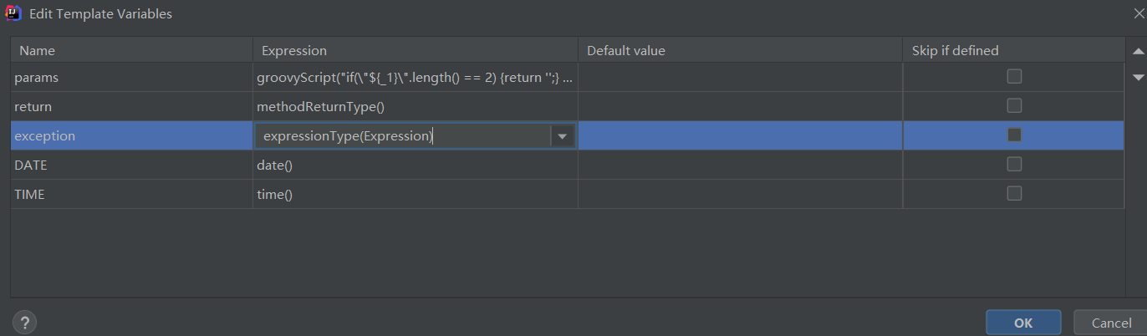This screenshot has width=1147, height=336.
Task: Check Skip if defined for TIME
Action: [x=1013, y=194]
